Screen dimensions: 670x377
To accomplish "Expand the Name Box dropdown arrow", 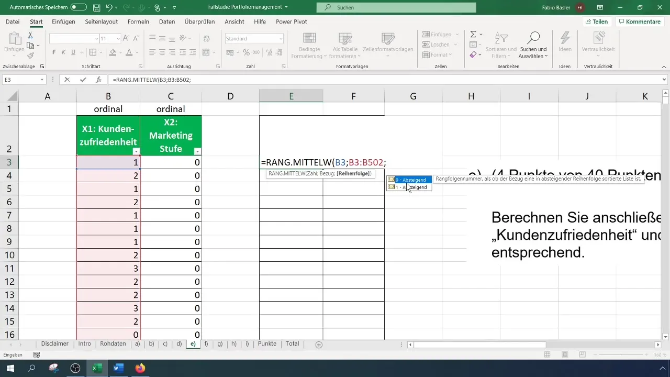I will click(x=42, y=80).
